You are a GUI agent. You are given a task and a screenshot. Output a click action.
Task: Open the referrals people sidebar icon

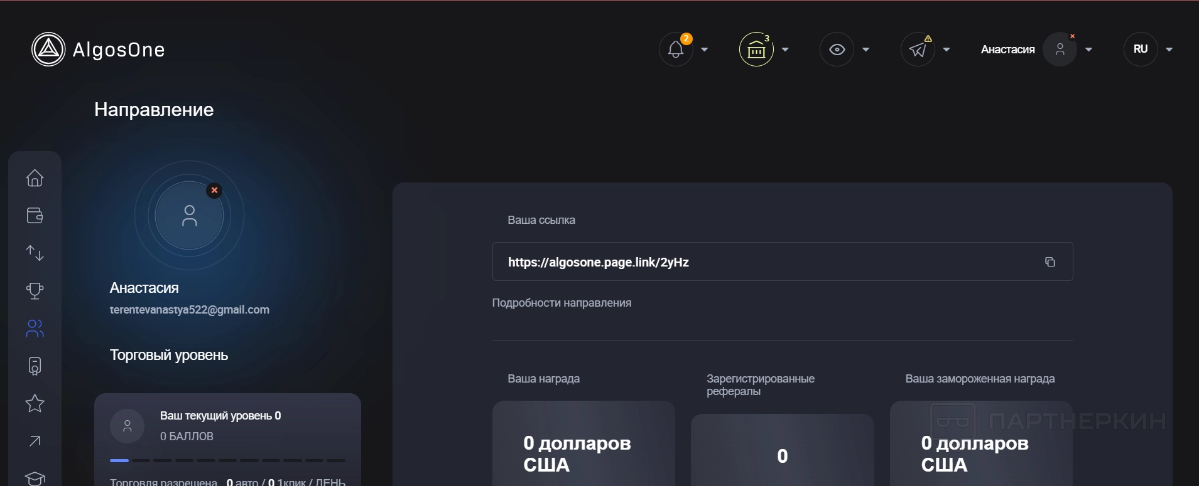35,329
